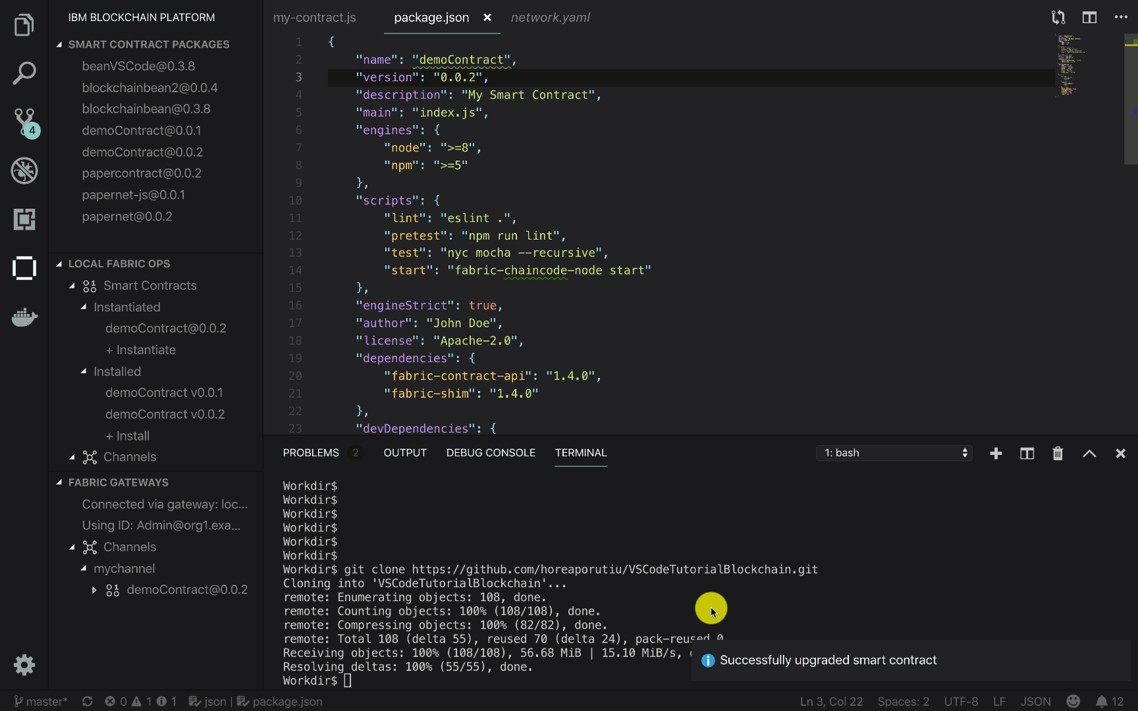Collapse the Smart Contract Packages section
This screenshot has width=1138, height=711.
coord(59,44)
